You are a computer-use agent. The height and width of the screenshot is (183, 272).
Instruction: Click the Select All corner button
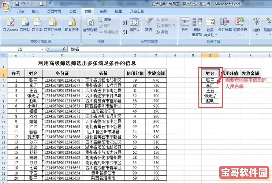tap(4, 55)
